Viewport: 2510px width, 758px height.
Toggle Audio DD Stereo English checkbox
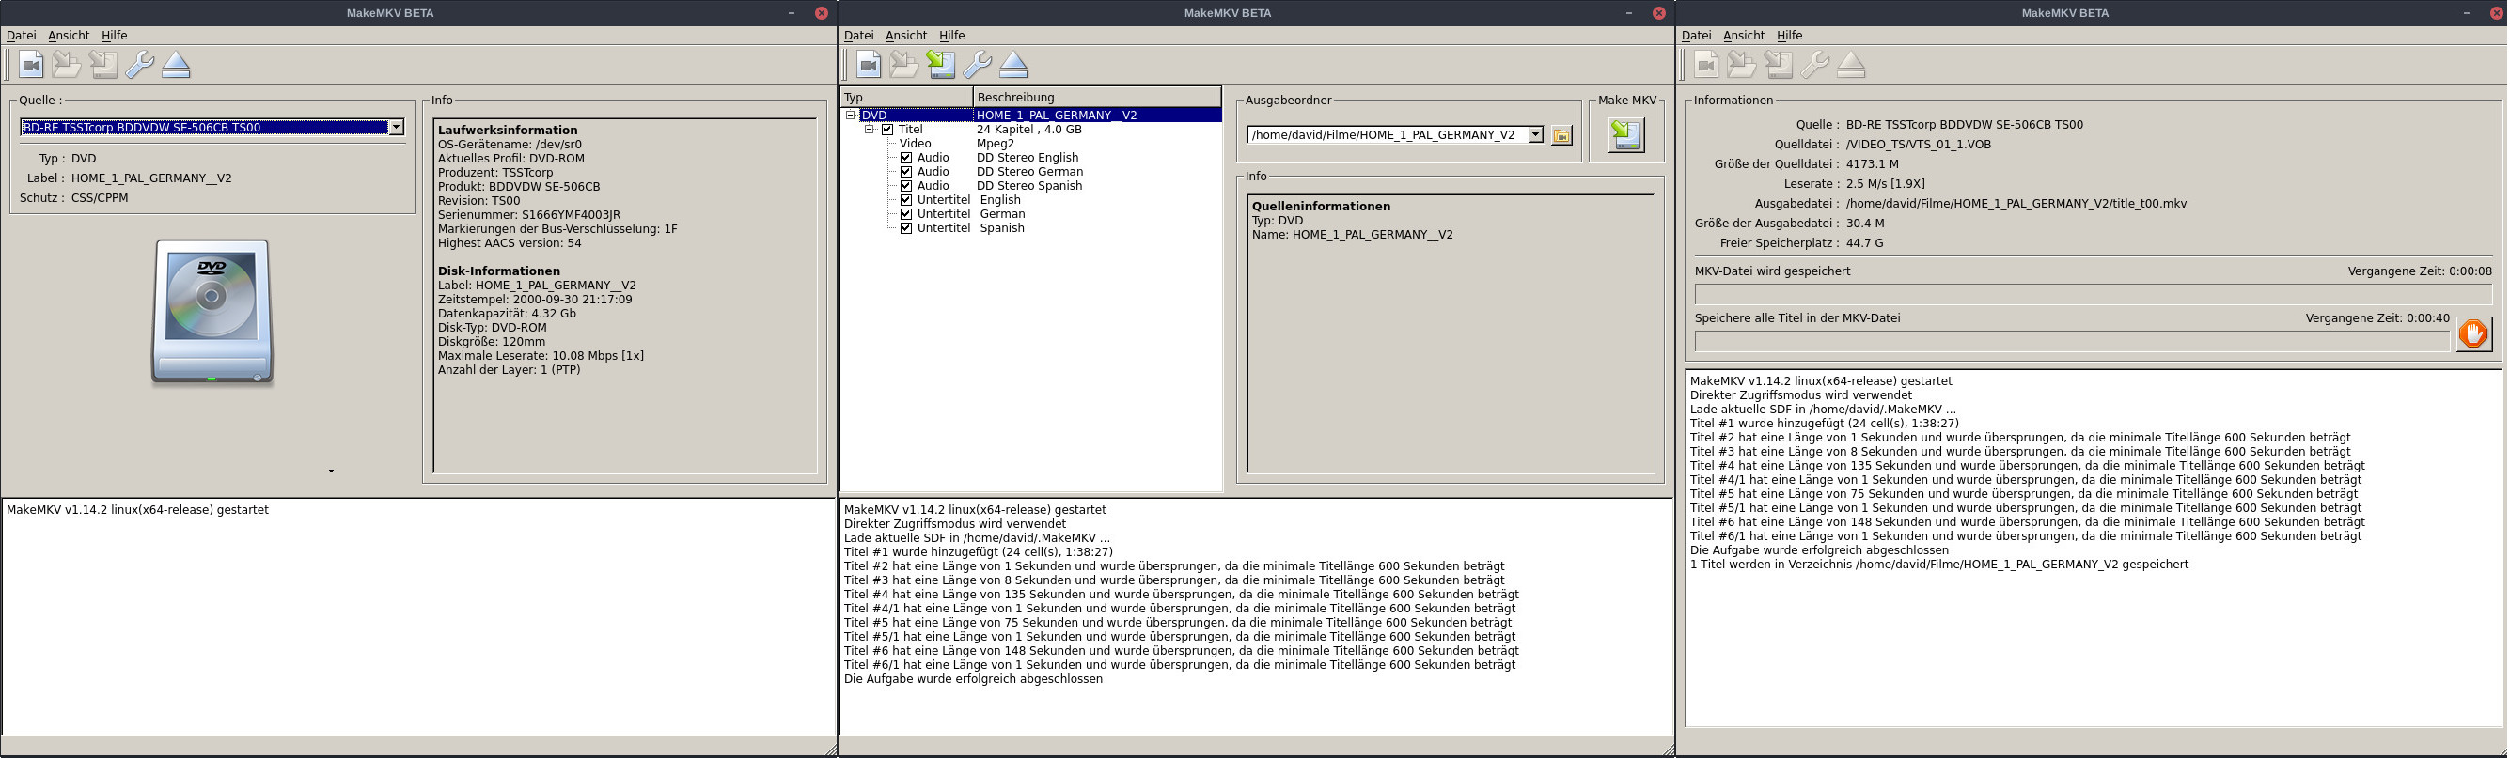point(906,158)
